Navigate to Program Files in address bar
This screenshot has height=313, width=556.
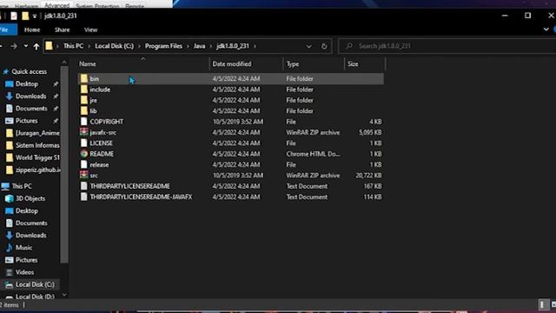coord(163,46)
